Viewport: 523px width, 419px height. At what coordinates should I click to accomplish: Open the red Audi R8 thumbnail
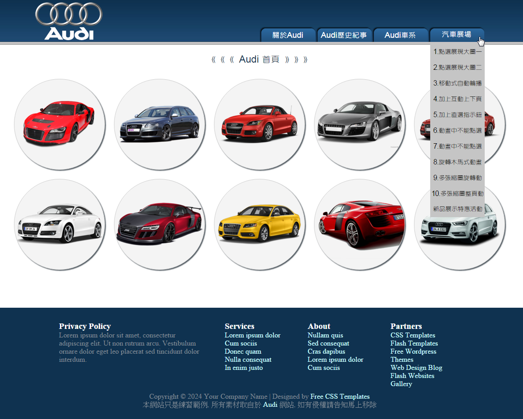pos(60,125)
